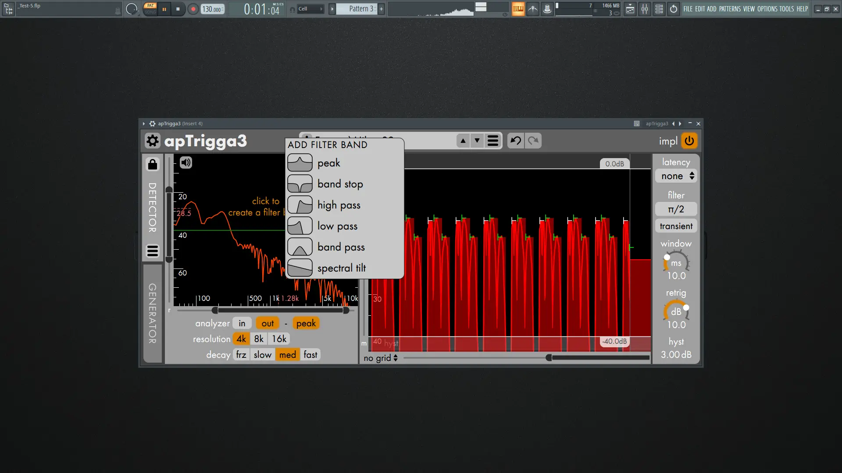Image resolution: width=842 pixels, height=473 pixels.
Task: Click the horizontal zoom slider handle under waveform
Action: click(x=549, y=358)
